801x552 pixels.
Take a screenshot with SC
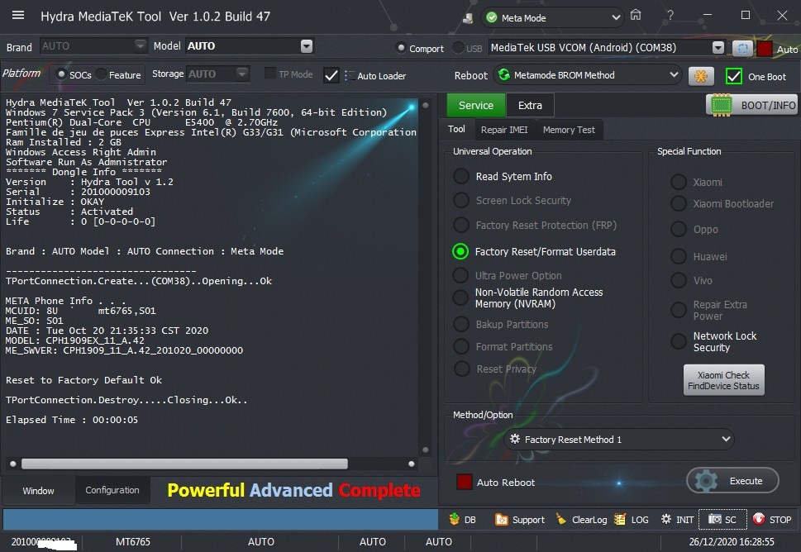click(722, 519)
